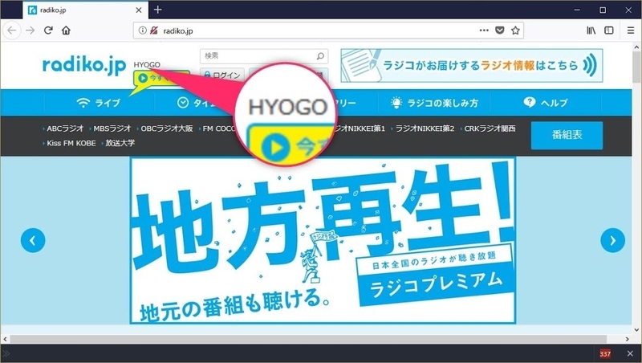This screenshot has height=363, width=642.
Task: Show previous carousel slide
Action: pyautogui.click(x=33, y=240)
